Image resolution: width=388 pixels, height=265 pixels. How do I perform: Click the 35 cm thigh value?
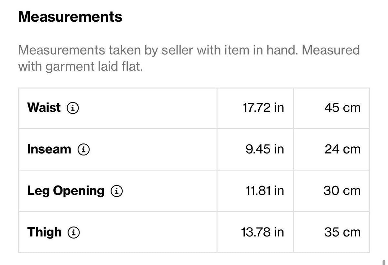[x=342, y=232]
